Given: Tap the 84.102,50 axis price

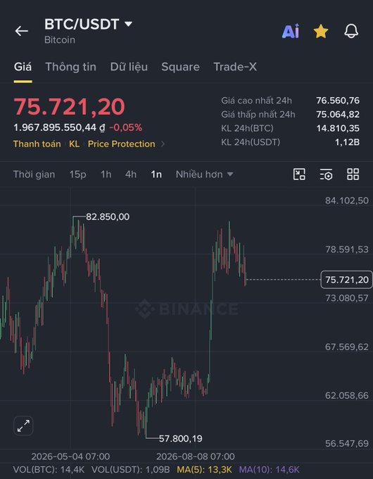Looking at the screenshot, I should coord(347,200).
